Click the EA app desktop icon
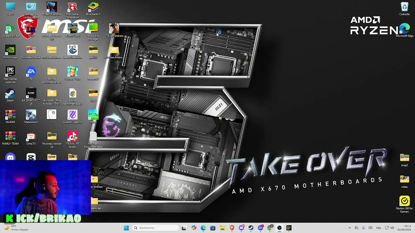 point(31,73)
